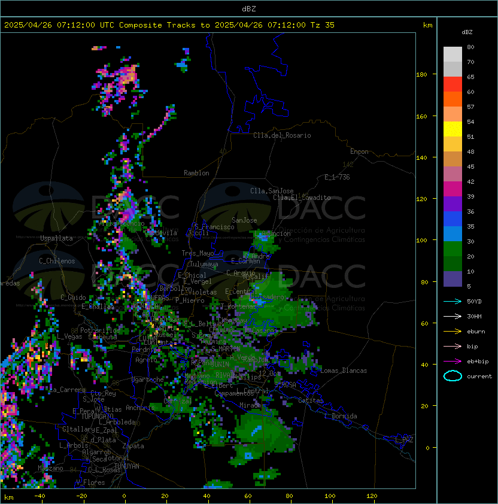
Task: Click the Uspallata map label
Action: [x=56, y=238]
